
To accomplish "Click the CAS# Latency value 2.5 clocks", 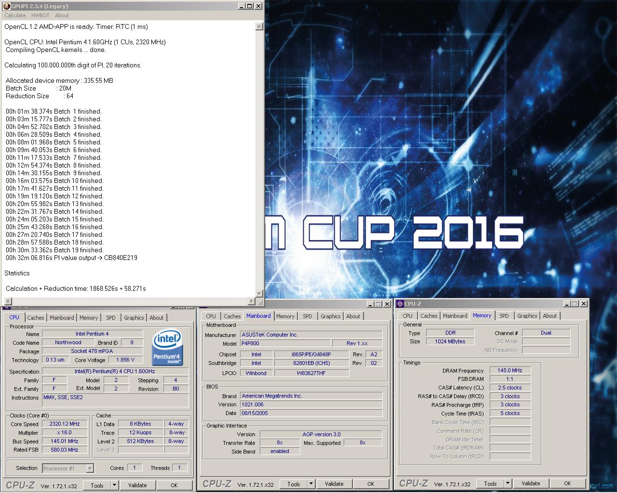I will (x=510, y=388).
